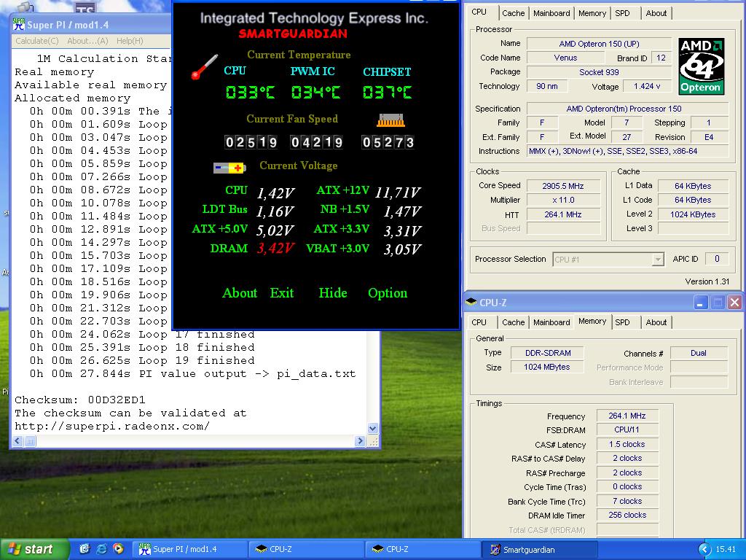Click Super PI vertical scrollbar down arrow
The height and width of the screenshot is (560, 746).
(373, 428)
